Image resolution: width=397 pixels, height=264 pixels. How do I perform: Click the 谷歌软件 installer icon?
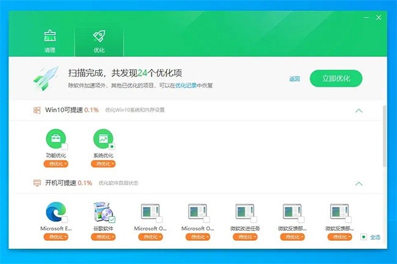point(103,212)
